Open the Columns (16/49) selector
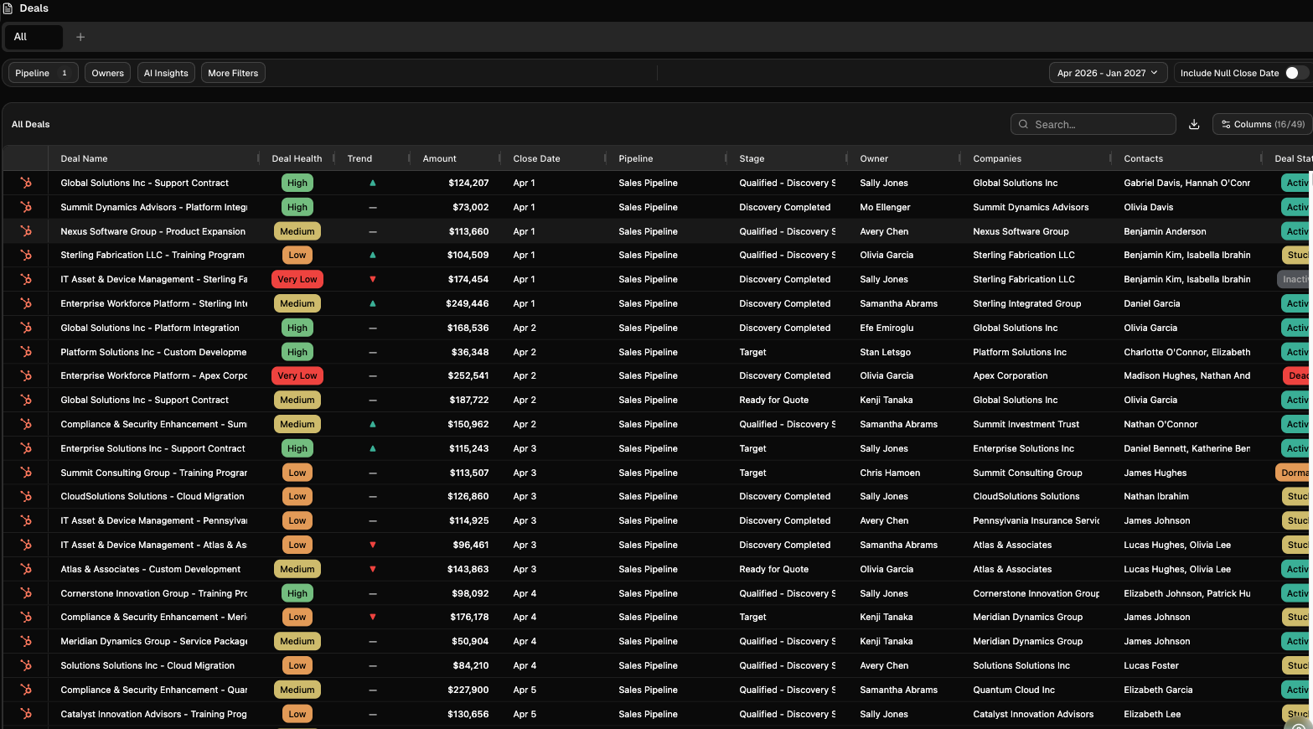 point(1262,124)
